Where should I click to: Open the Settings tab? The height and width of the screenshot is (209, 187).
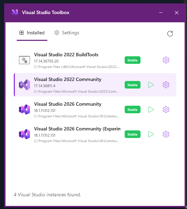(66, 33)
